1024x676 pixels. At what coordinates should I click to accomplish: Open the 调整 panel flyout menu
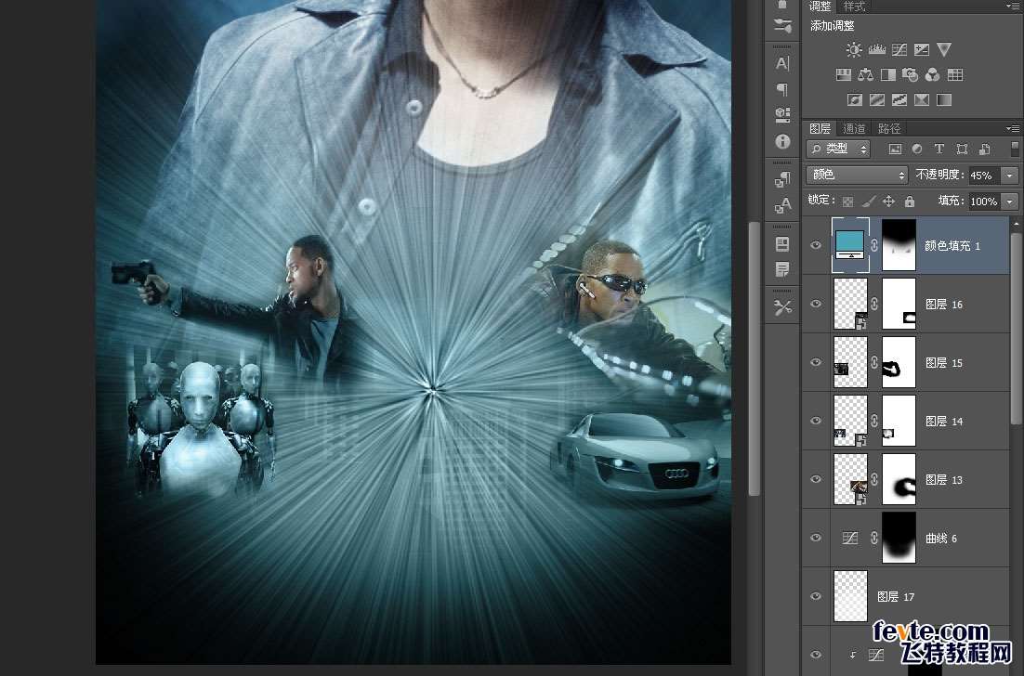click(x=1013, y=6)
